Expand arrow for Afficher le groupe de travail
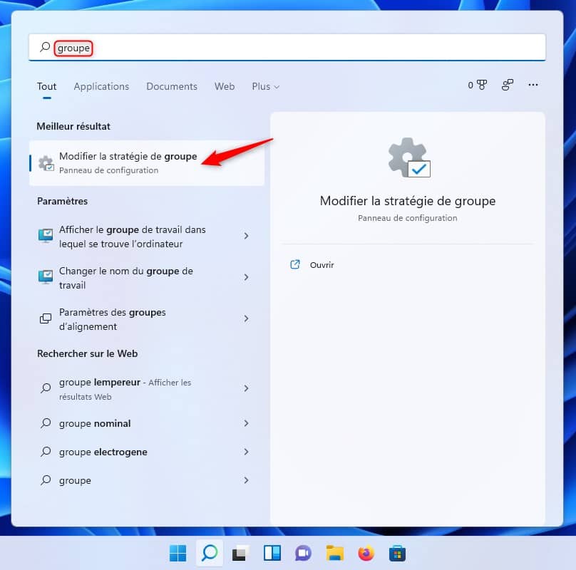The image size is (576, 570). [246, 236]
